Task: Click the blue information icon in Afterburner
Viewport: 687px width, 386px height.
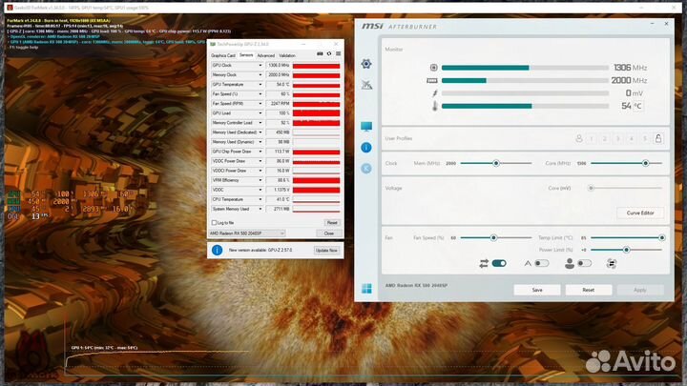Action: 366,148
